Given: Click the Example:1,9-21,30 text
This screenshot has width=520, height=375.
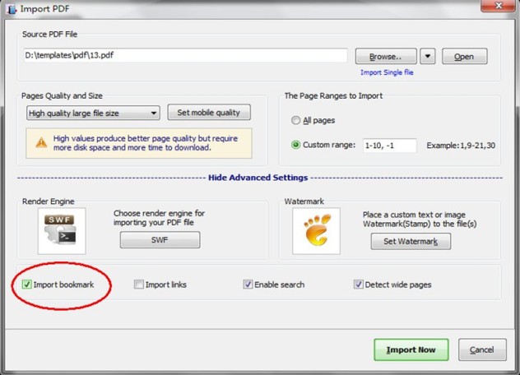Looking at the screenshot, I should (x=461, y=146).
